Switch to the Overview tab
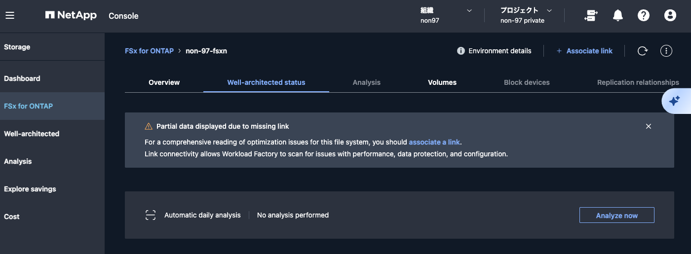This screenshot has width=691, height=254. [164, 82]
